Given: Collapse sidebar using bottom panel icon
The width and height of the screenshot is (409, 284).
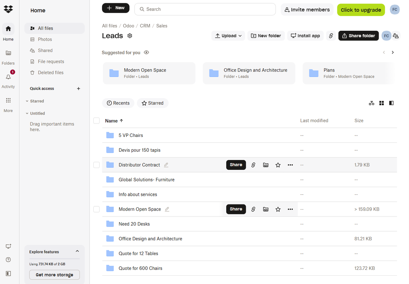Looking at the screenshot, I should (x=8, y=273).
